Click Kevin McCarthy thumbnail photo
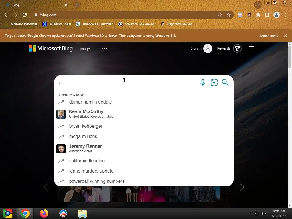292x219 pixels. [x=61, y=114]
